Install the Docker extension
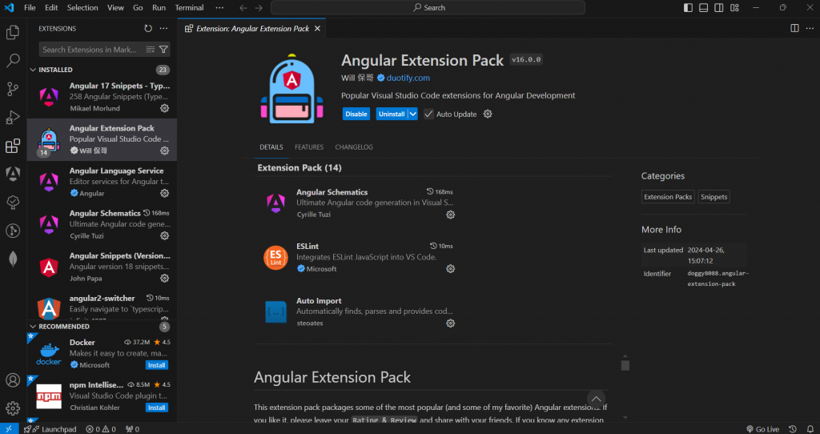The image size is (820, 434). click(156, 365)
